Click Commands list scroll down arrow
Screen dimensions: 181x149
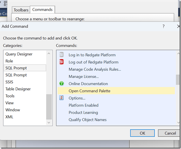(x=178, y=122)
